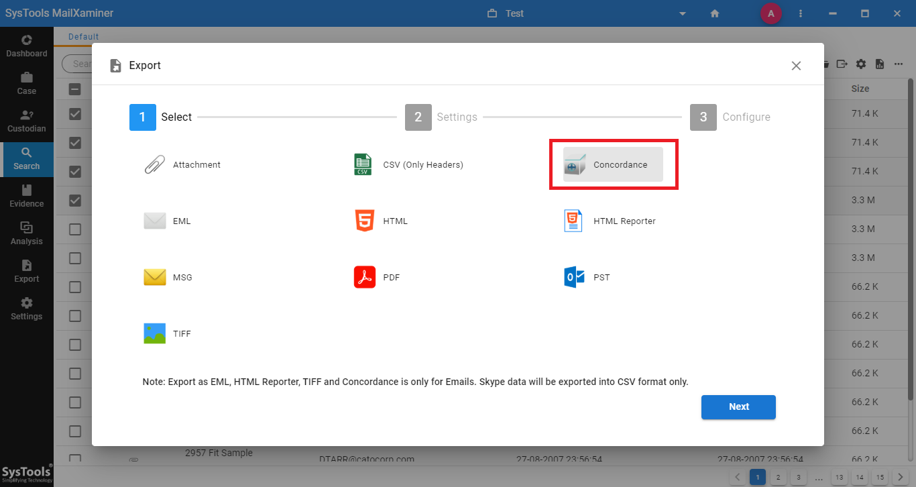
Task: Open the user avatar A menu
Action: 770,13
